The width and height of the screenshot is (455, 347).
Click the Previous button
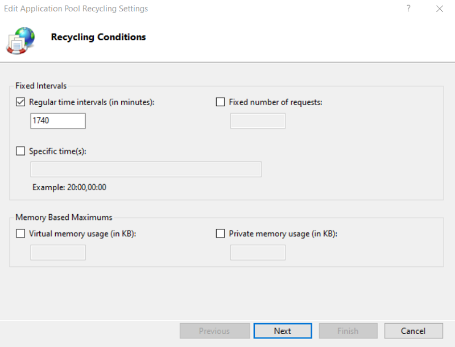214,331
